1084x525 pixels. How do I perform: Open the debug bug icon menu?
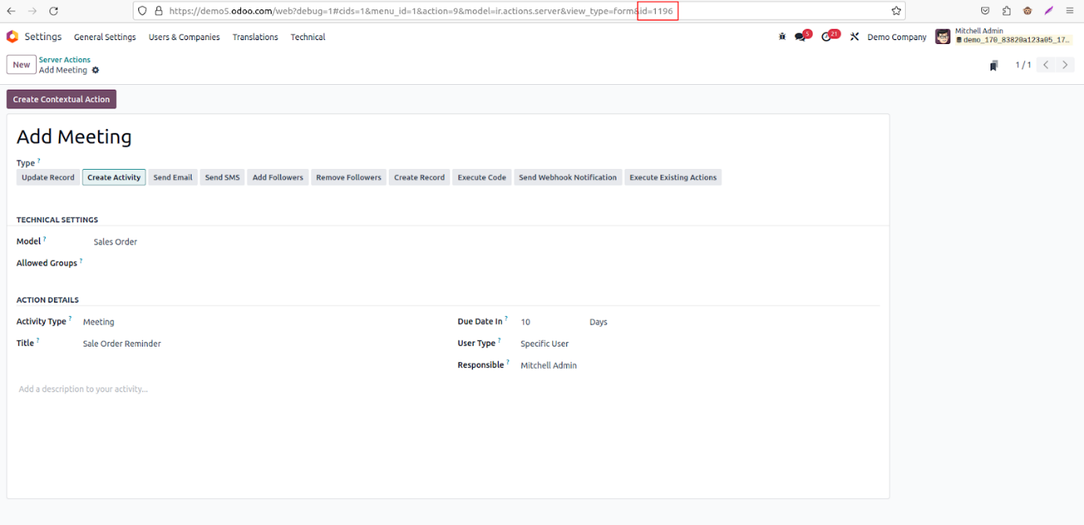(x=782, y=37)
